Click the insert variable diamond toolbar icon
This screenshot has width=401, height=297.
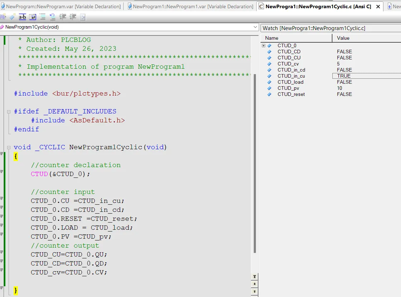point(12,17)
